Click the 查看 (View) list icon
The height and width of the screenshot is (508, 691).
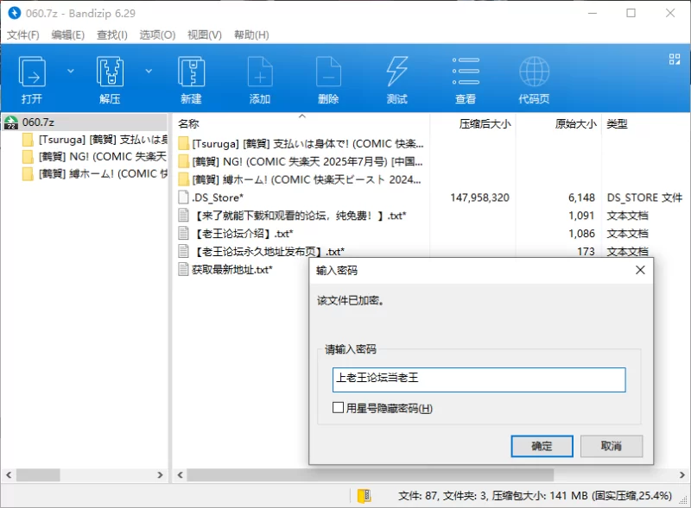[466, 72]
